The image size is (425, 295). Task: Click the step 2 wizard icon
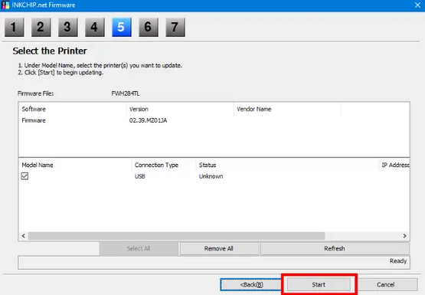coord(41,27)
